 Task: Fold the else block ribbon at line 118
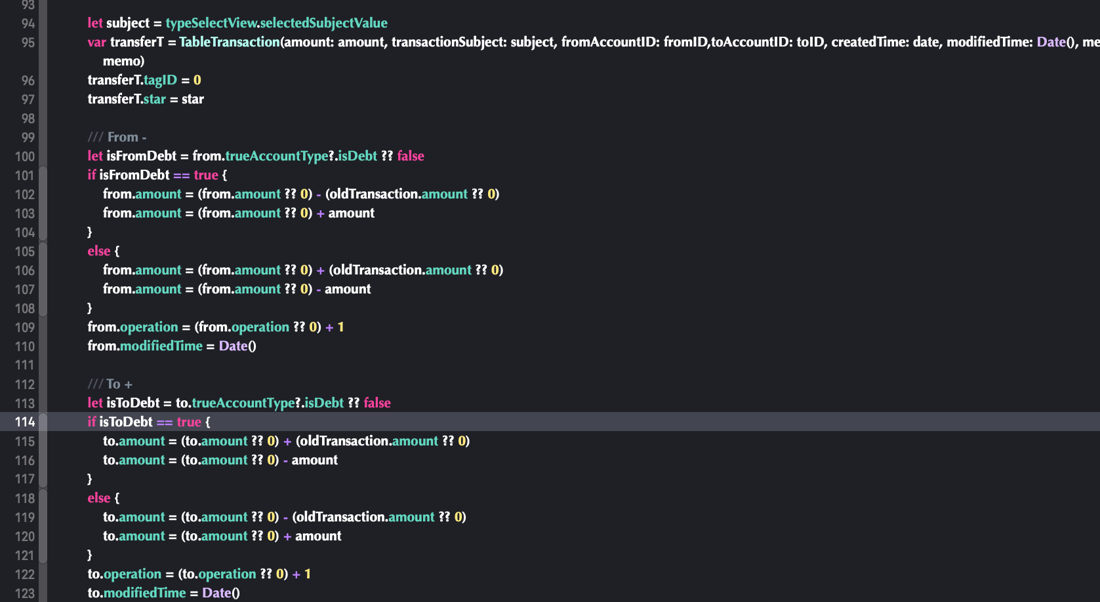click(x=43, y=526)
